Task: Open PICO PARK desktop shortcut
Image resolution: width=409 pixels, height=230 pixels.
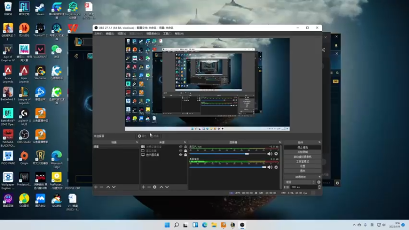Action: click(8, 158)
